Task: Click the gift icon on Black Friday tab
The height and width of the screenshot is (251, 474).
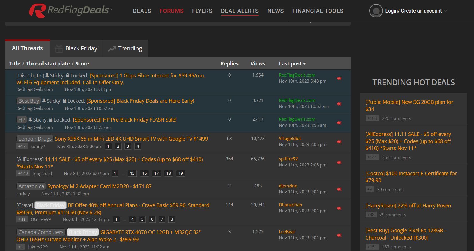Action: pyautogui.click(x=59, y=48)
